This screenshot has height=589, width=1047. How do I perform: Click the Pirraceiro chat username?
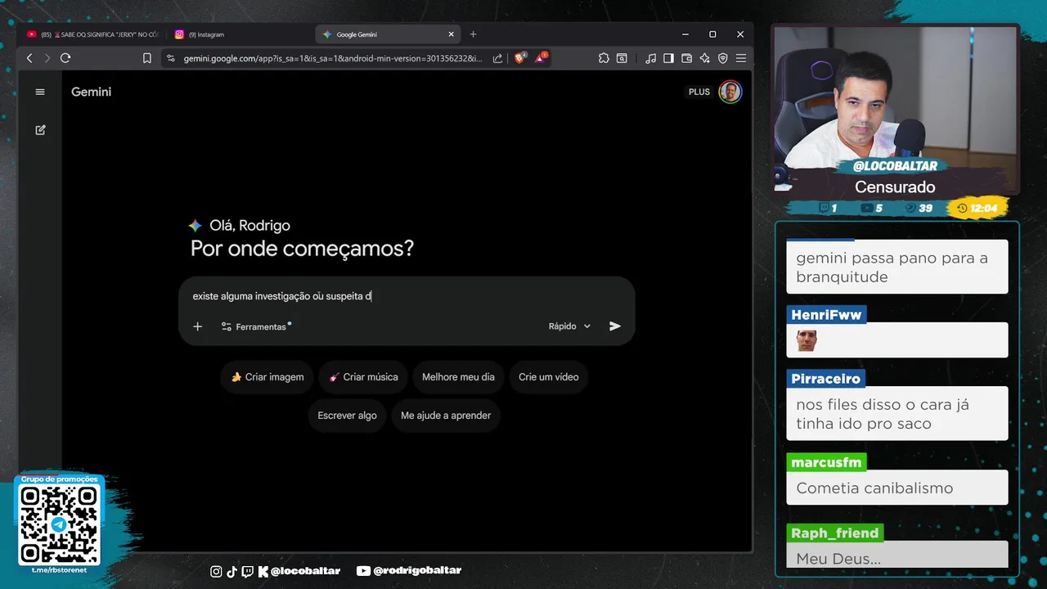(x=826, y=379)
